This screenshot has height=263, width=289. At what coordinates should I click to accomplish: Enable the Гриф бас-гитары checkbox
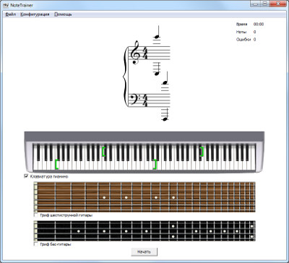(36, 244)
